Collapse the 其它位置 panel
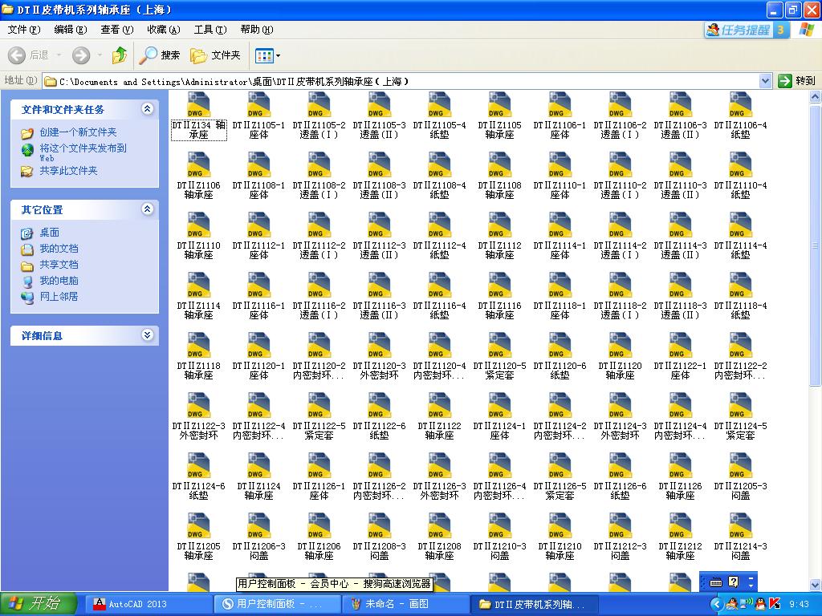The width and height of the screenshot is (822, 616). click(147, 209)
